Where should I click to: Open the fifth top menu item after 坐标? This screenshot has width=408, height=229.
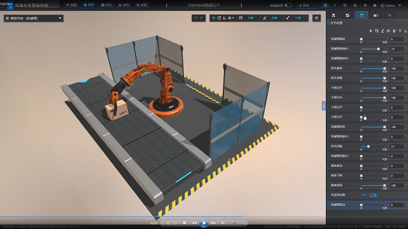pos(142,5)
